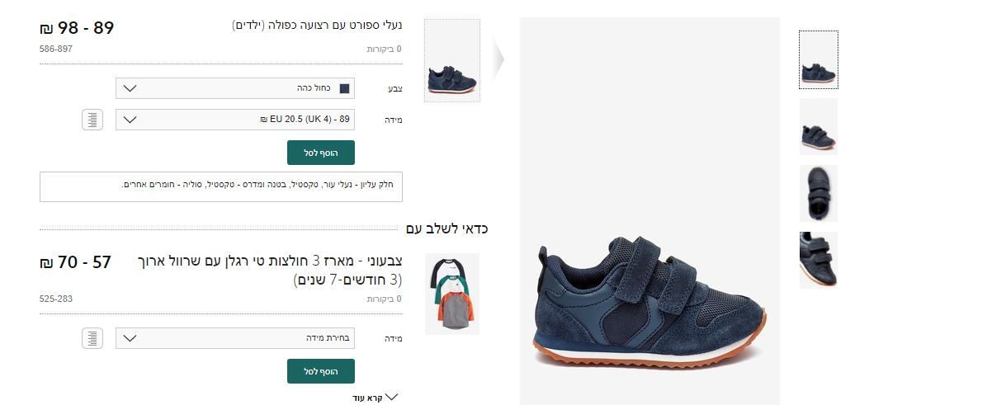Expand the כחול כהה color dropdown
The height and width of the screenshot is (405, 1006).
tap(235, 88)
